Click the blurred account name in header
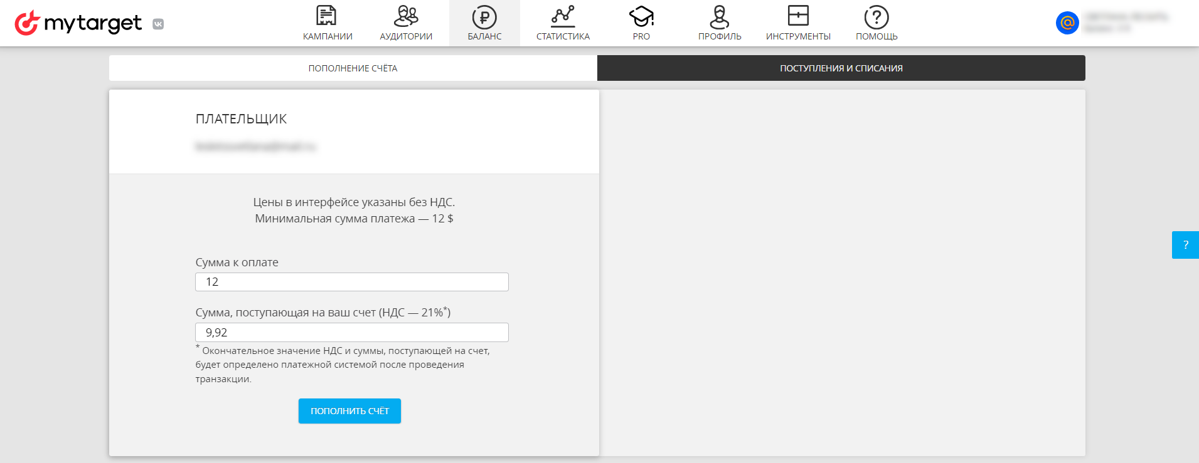 1126,17
